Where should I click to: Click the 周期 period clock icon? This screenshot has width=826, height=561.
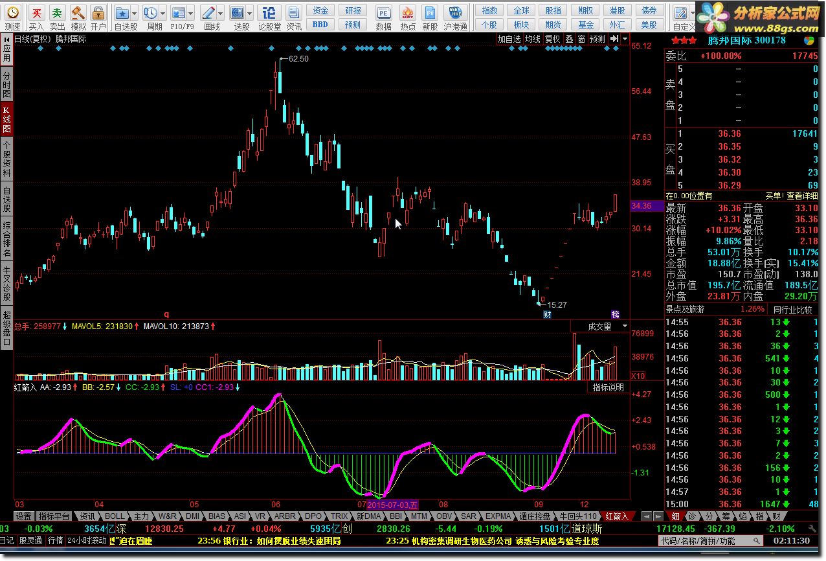[x=150, y=12]
